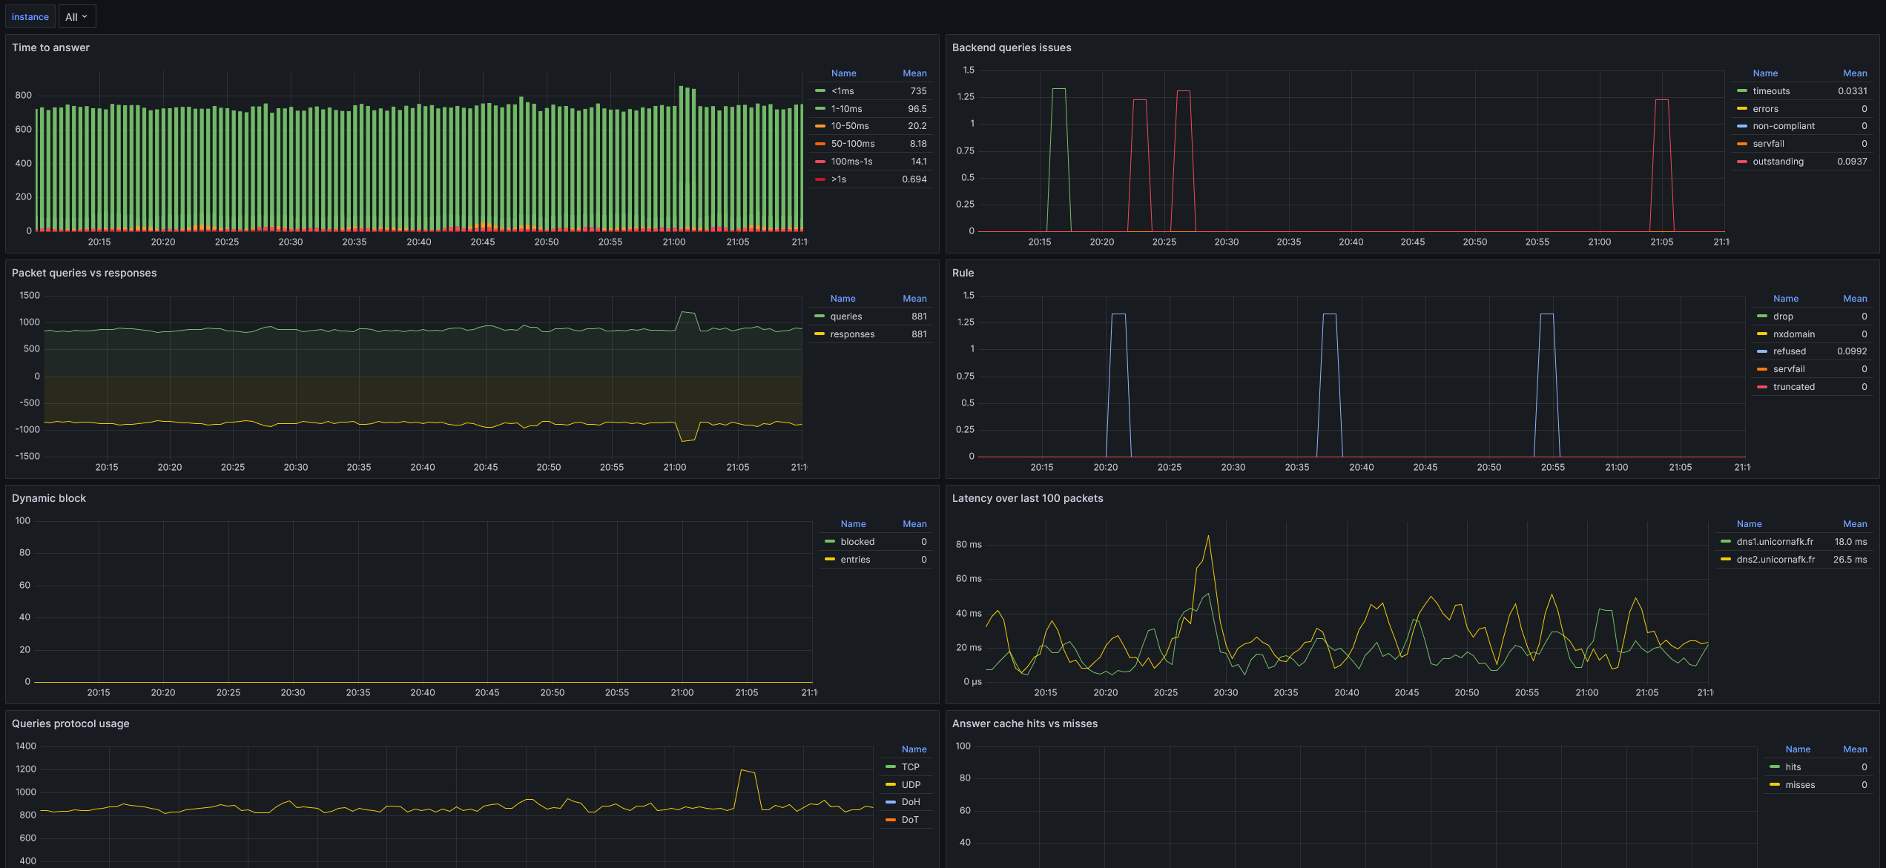Click the instance variable label
This screenshot has width=1886, height=868.
click(30, 16)
